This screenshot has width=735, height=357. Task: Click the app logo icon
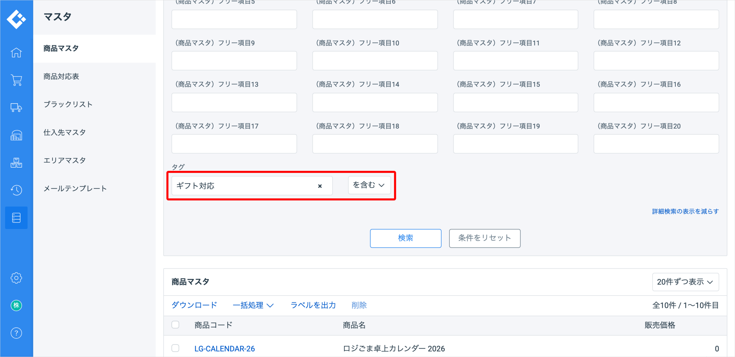[x=16, y=19]
